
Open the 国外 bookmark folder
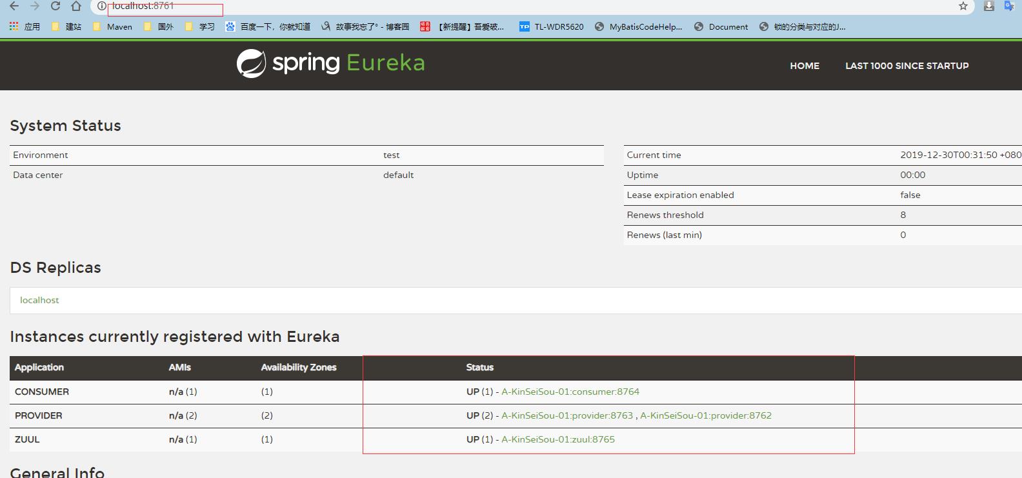158,26
